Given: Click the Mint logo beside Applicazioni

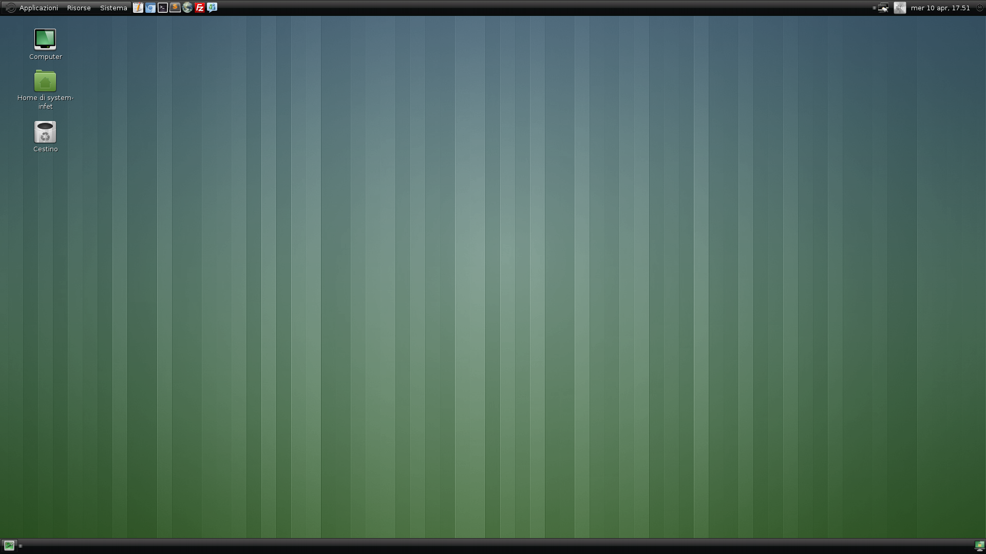Looking at the screenshot, I should 10,8.
